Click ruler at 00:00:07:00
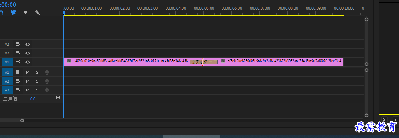This screenshot has width=399, height=138. tap(260, 8)
